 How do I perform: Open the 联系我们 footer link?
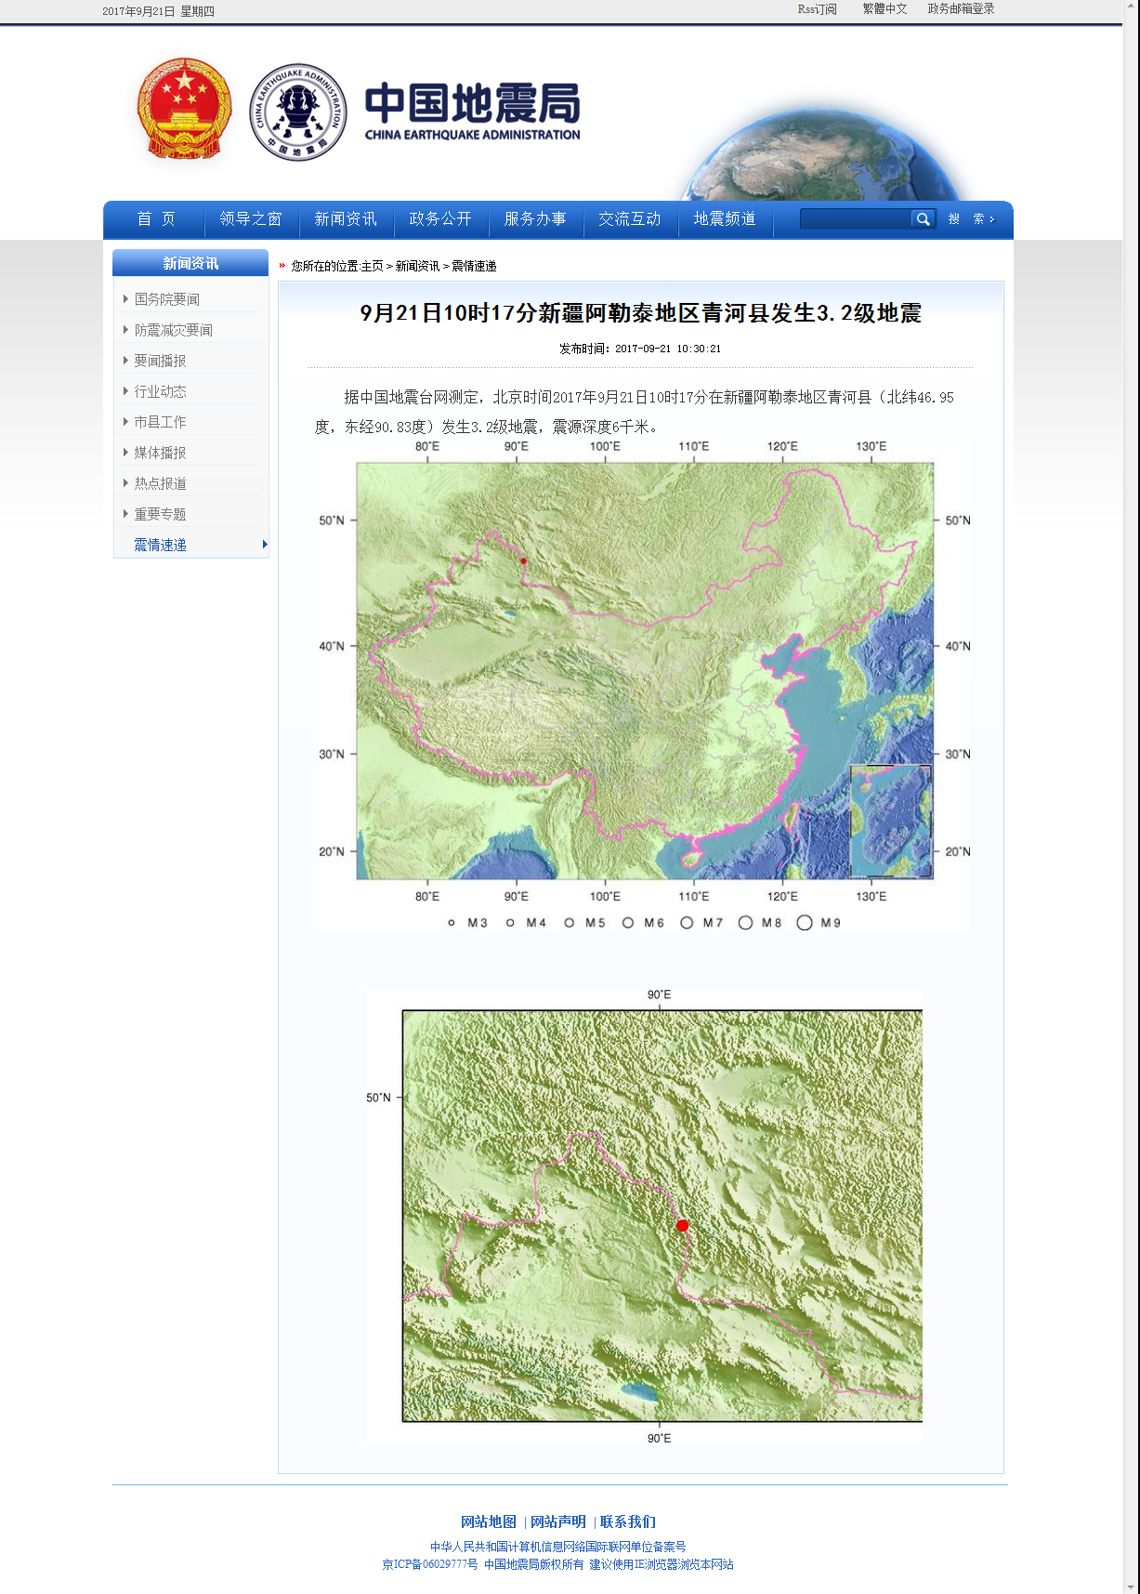coord(628,1522)
